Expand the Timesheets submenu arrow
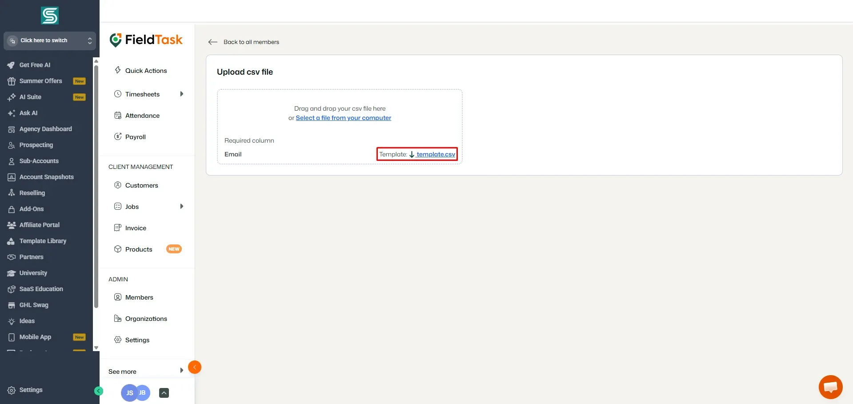 181,94
